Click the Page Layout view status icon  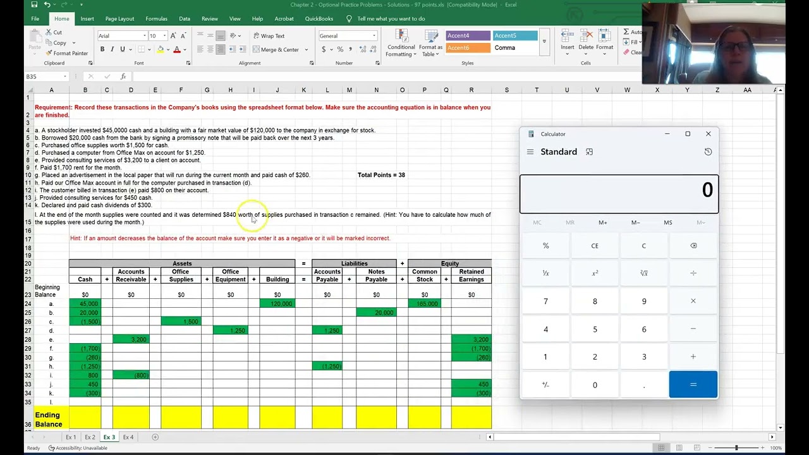point(679,448)
